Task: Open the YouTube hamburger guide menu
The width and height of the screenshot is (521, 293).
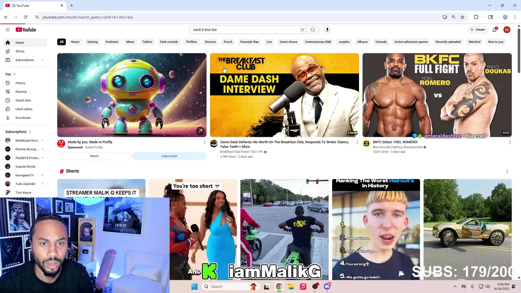Action: pos(7,30)
